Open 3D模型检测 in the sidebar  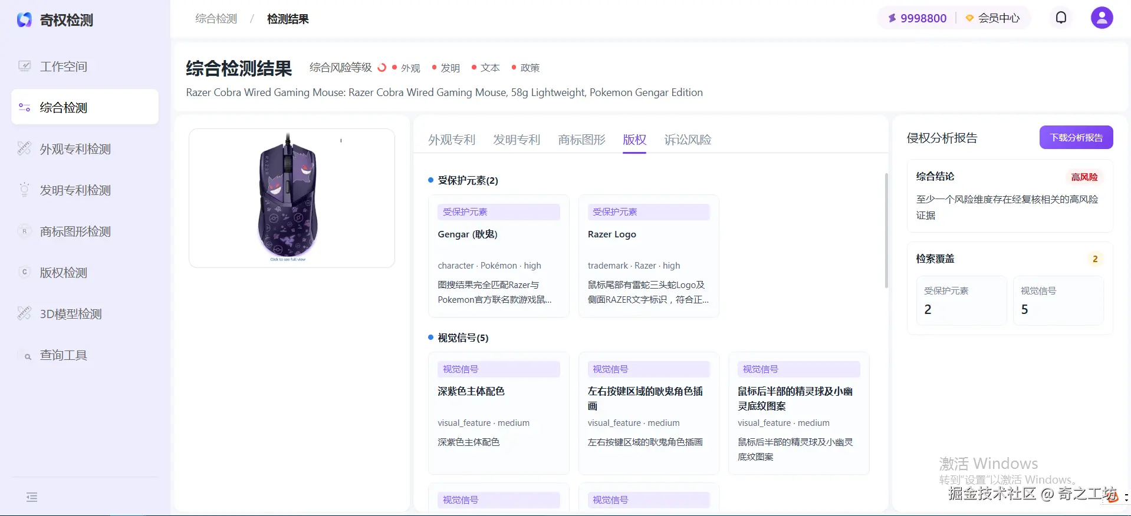click(x=85, y=313)
